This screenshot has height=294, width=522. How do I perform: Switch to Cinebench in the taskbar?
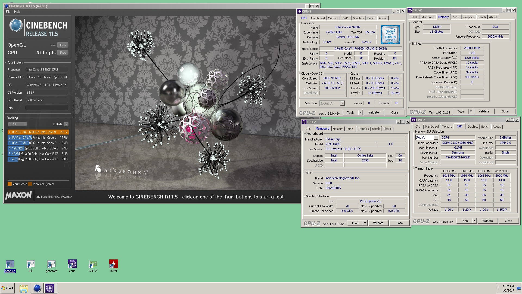37,288
